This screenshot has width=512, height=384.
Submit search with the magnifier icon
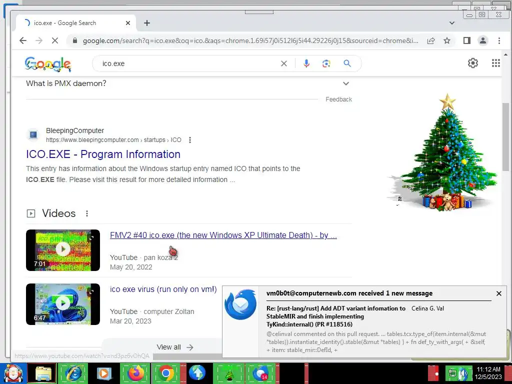(x=347, y=63)
